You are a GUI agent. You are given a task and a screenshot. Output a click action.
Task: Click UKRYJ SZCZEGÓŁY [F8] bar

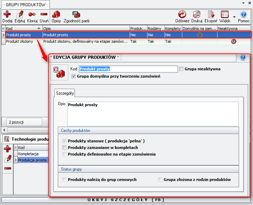coord(126,200)
